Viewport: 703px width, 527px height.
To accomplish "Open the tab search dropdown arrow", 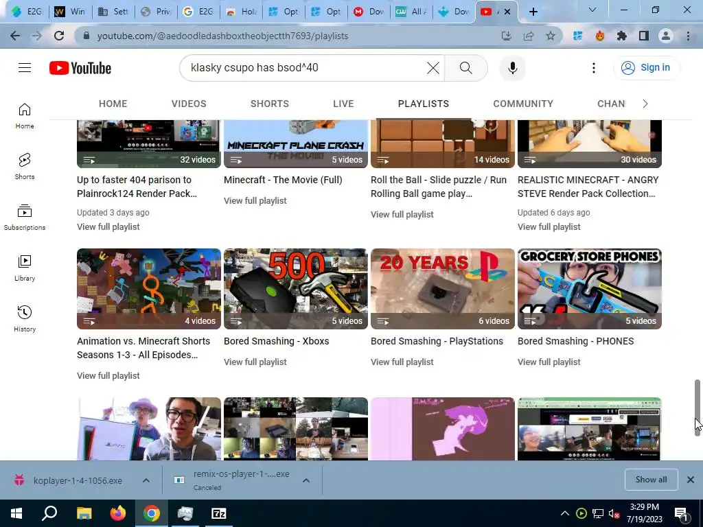I will click(592, 10).
